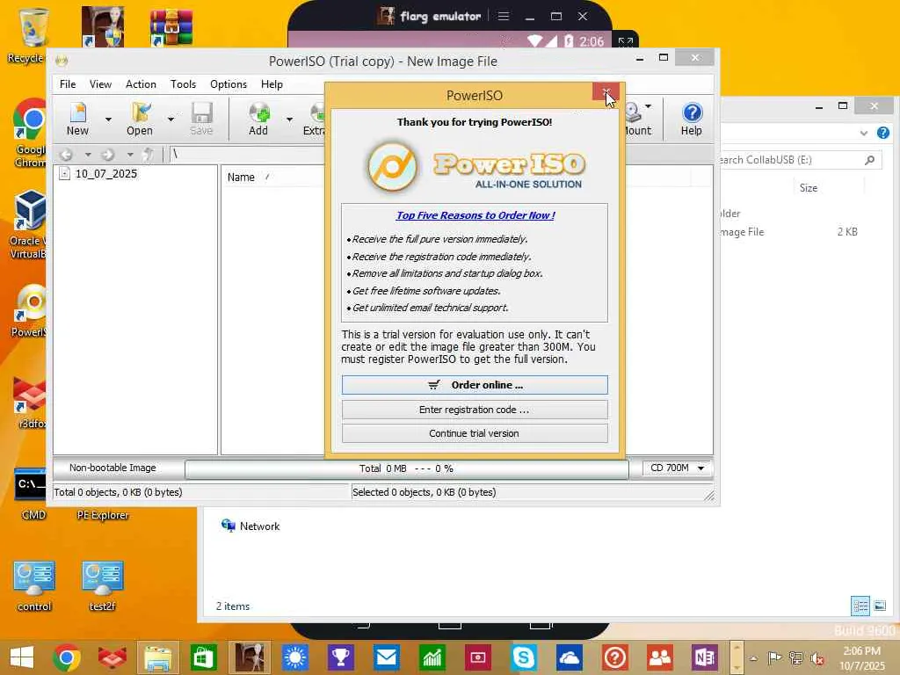
Task: Open the Action menu
Action: [141, 83]
